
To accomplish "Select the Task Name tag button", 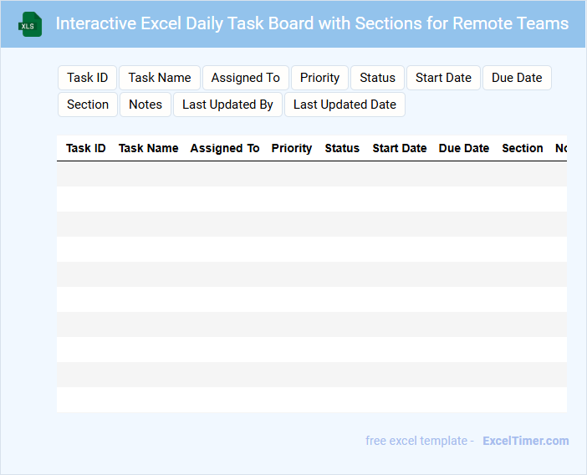I will pyautogui.click(x=160, y=78).
